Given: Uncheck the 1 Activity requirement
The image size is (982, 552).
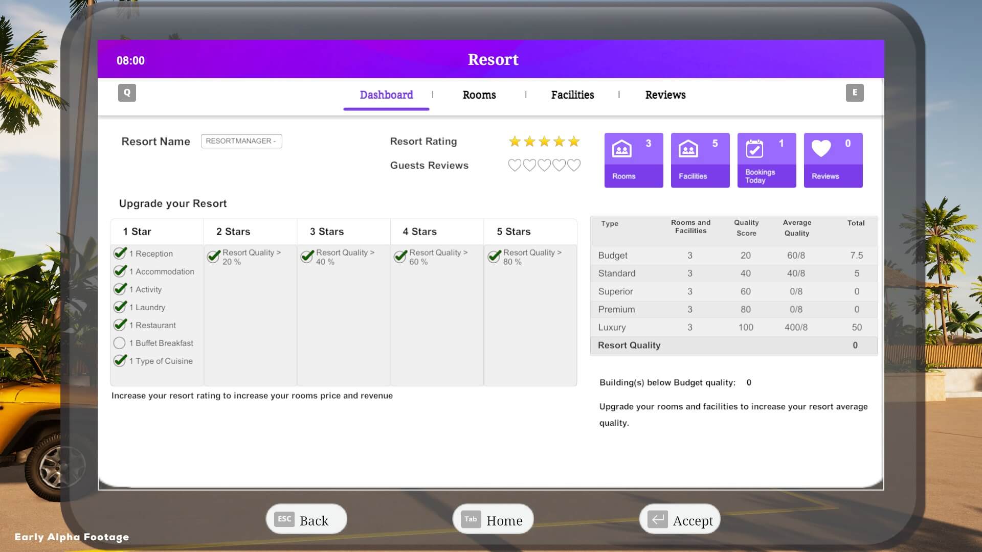Looking at the screenshot, I should pos(120,289).
